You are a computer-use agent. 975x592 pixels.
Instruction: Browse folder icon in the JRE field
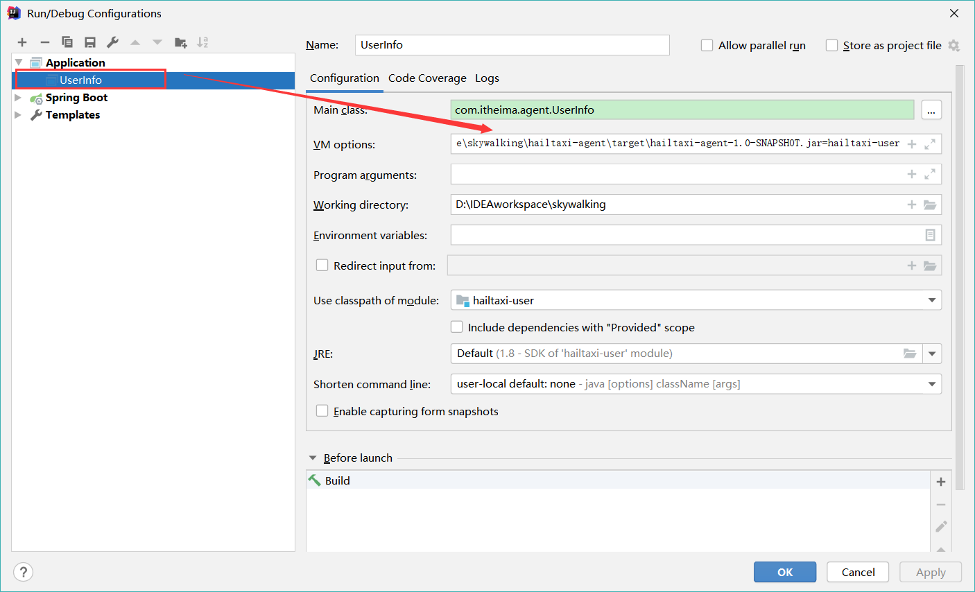tap(910, 353)
